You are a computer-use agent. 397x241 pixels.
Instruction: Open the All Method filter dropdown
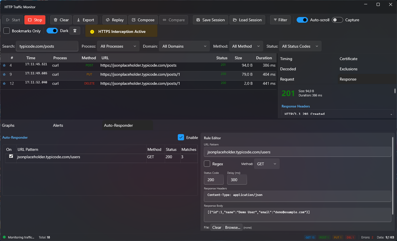coord(246,46)
